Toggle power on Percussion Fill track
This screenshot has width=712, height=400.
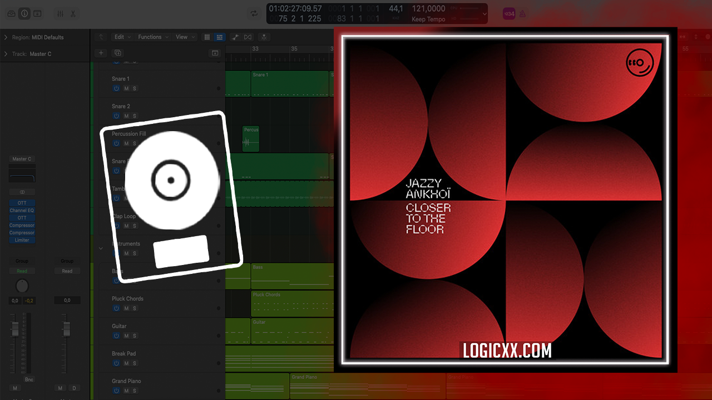click(x=116, y=143)
